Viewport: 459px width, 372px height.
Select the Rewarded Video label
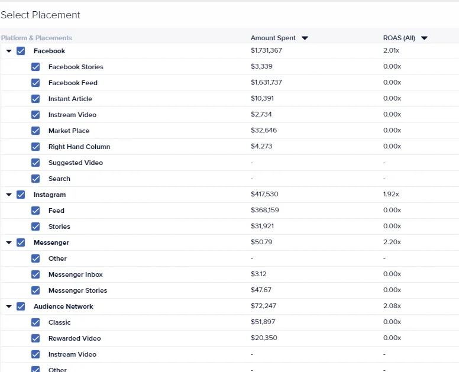point(75,338)
